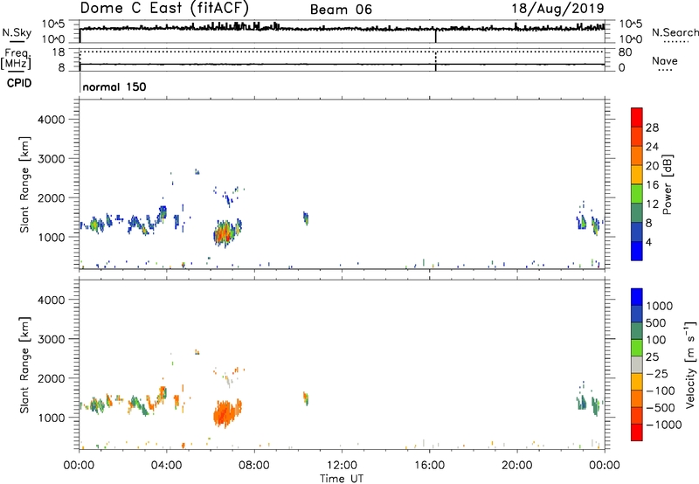Click the "Velocity [m s-1]" colorbar title
This screenshot has height=484, width=699.
click(690, 364)
